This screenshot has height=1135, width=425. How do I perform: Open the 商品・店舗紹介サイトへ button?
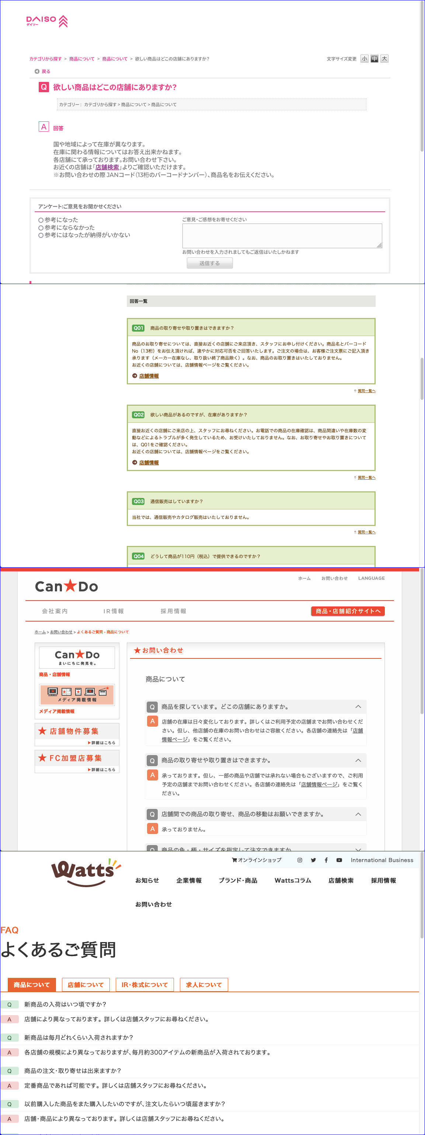pos(348,611)
